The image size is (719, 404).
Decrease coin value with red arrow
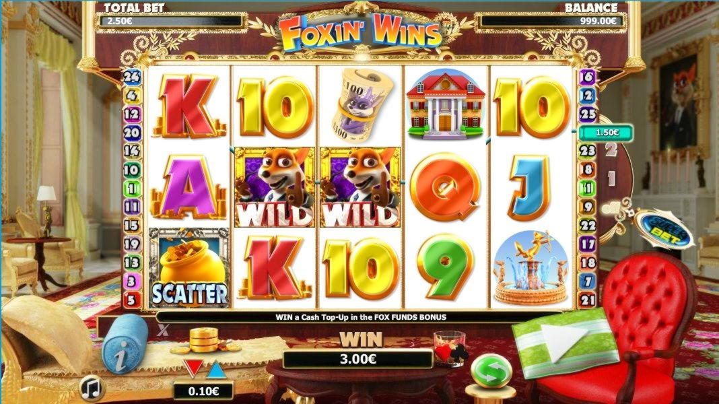point(193,368)
